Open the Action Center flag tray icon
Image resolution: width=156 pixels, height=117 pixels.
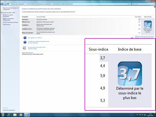140,115
